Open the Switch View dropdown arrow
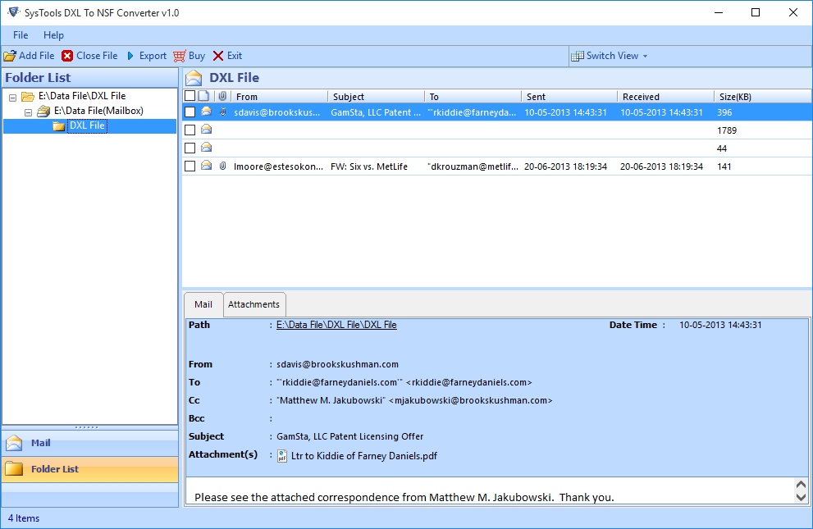 tap(645, 56)
